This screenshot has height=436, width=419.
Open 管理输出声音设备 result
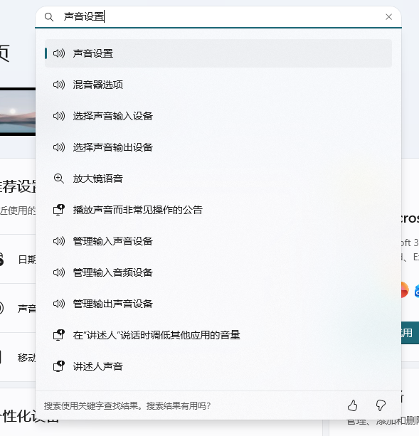(x=218, y=304)
